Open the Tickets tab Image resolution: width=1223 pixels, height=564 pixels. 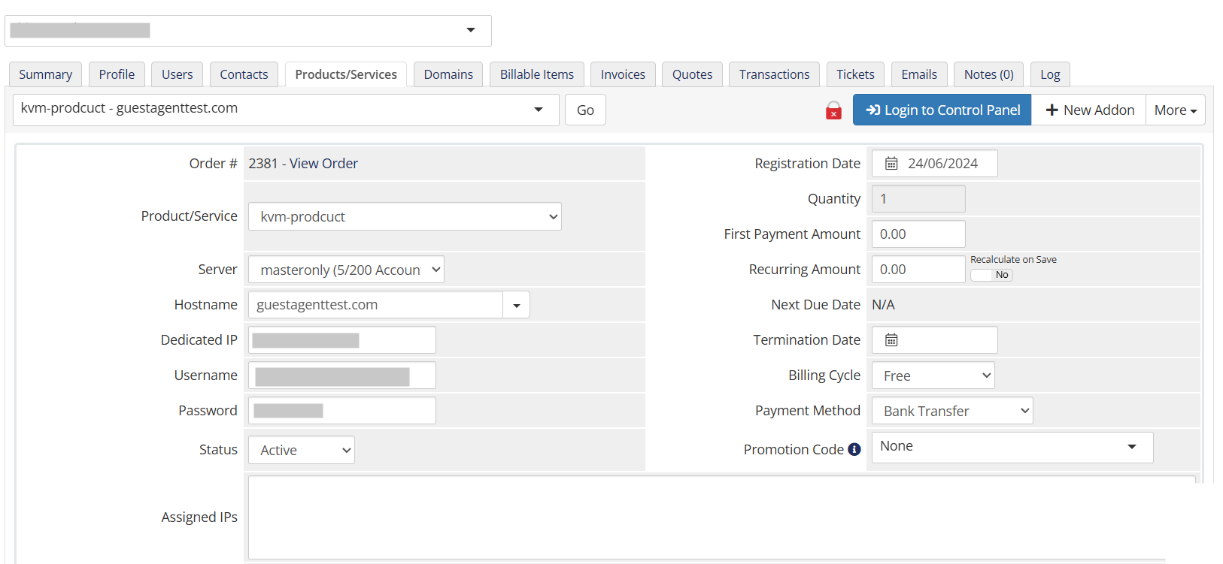click(855, 74)
